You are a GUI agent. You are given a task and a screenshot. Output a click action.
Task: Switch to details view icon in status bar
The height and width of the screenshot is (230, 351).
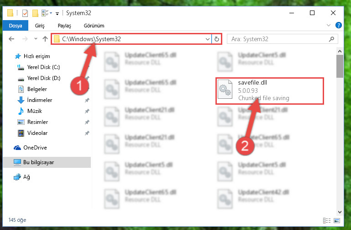pyautogui.click(x=327, y=220)
